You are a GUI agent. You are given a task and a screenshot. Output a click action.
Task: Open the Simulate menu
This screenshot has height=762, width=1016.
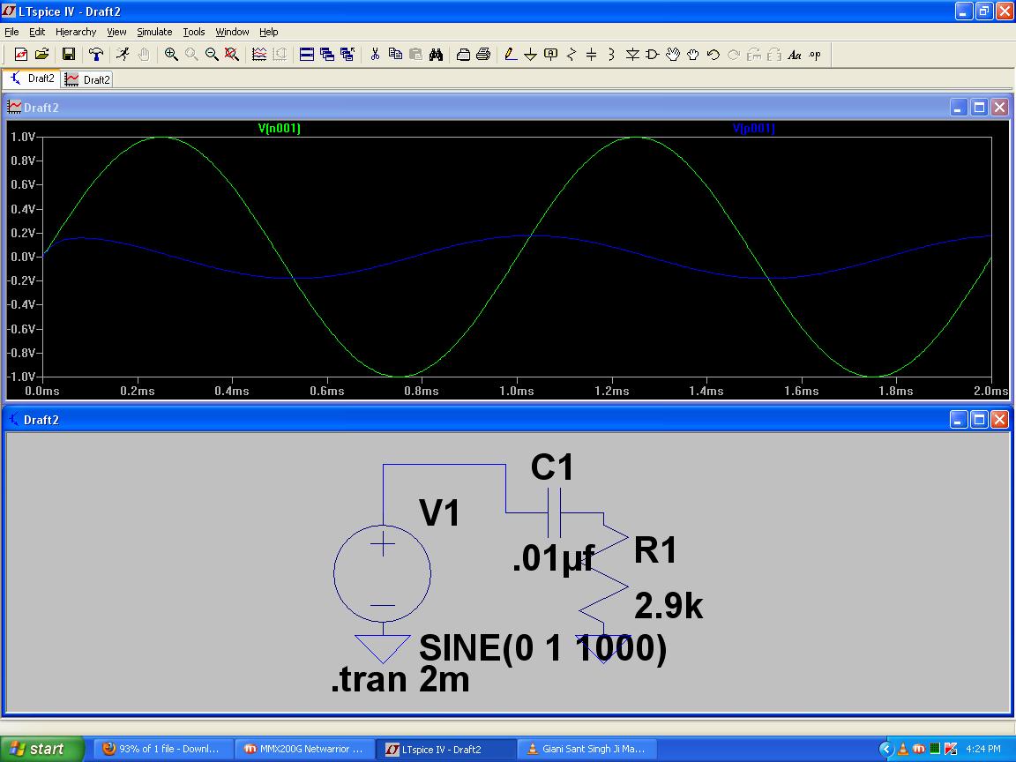[x=154, y=32]
